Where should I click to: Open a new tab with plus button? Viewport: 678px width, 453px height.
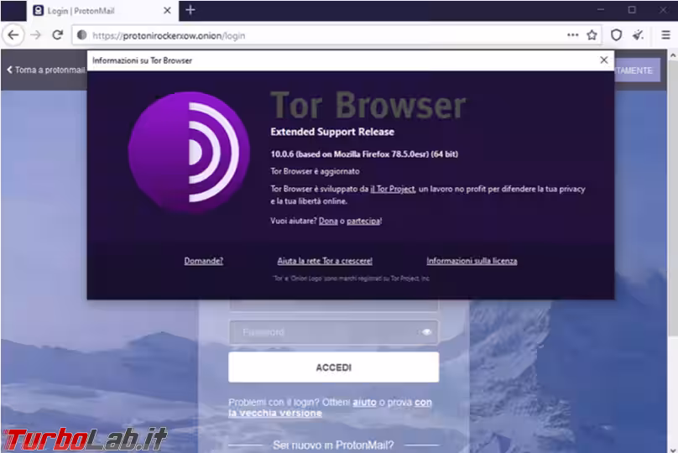point(190,10)
